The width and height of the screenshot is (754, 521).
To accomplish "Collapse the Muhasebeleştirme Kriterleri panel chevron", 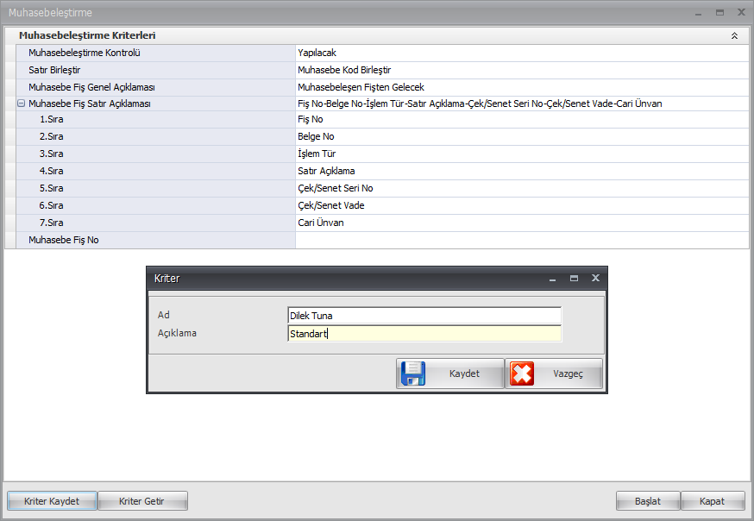I will 734,36.
